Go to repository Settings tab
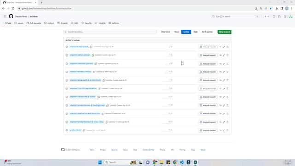Viewport: 295px width, 166px height. click(114, 23)
